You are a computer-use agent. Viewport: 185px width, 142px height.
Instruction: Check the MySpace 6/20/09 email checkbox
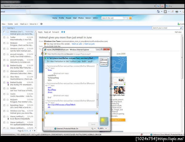click(4, 43)
